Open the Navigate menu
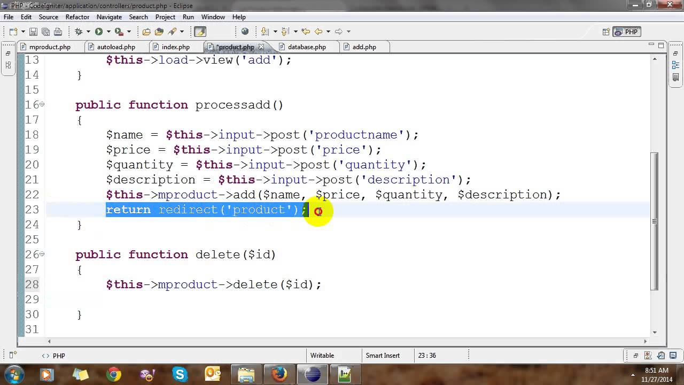 click(x=109, y=17)
